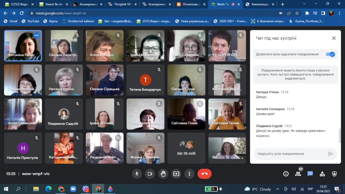Open the activities shapes icon
345x194 pixels.
[x=322, y=174]
